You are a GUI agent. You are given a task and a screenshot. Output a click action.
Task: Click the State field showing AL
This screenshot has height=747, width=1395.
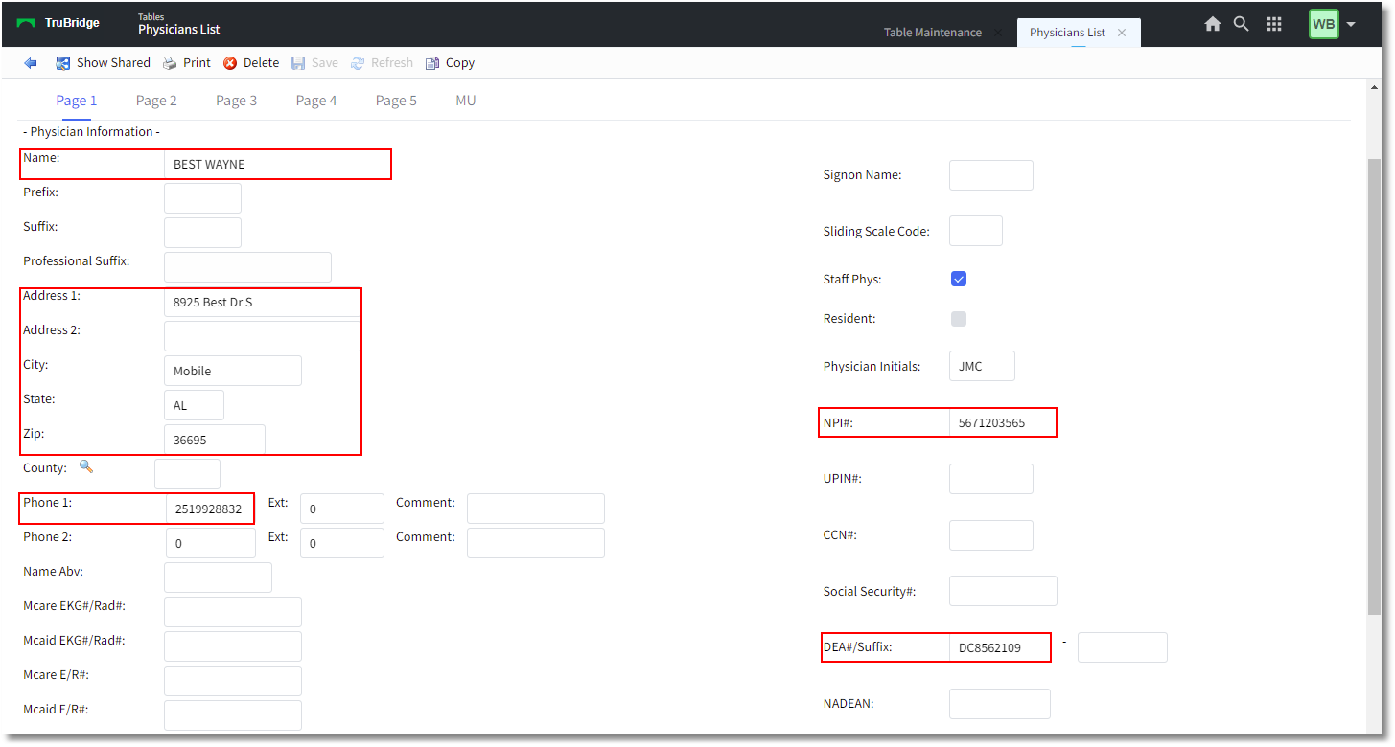click(194, 405)
